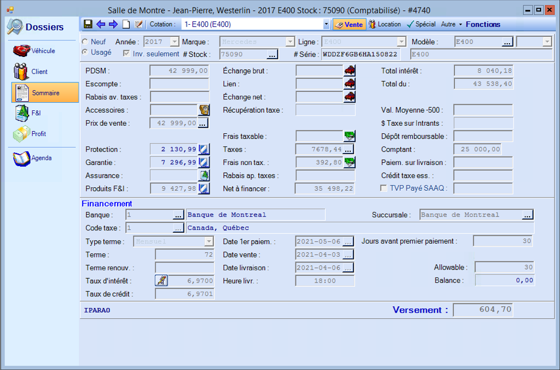Browse Succursale with ellipsis button
This screenshot has height=370, width=560.
coord(527,215)
